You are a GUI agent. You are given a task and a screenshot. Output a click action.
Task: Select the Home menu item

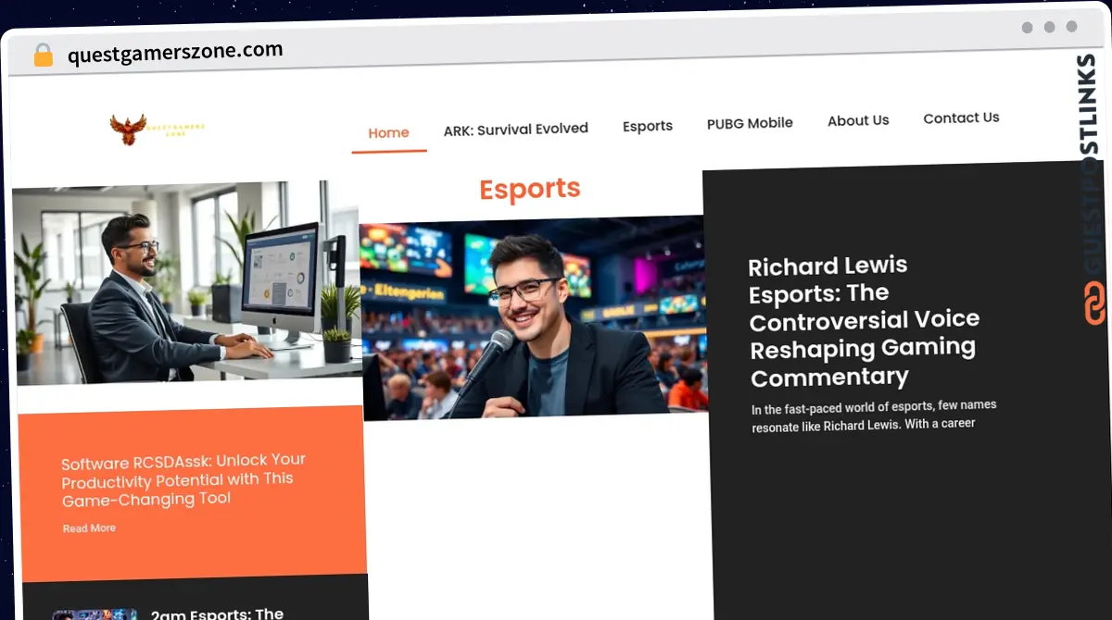(x=388, y=133)
